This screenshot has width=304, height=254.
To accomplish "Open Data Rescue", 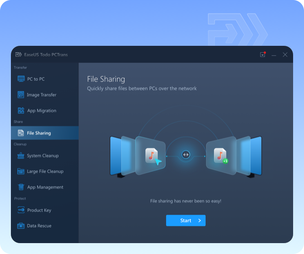I will 45,226.
